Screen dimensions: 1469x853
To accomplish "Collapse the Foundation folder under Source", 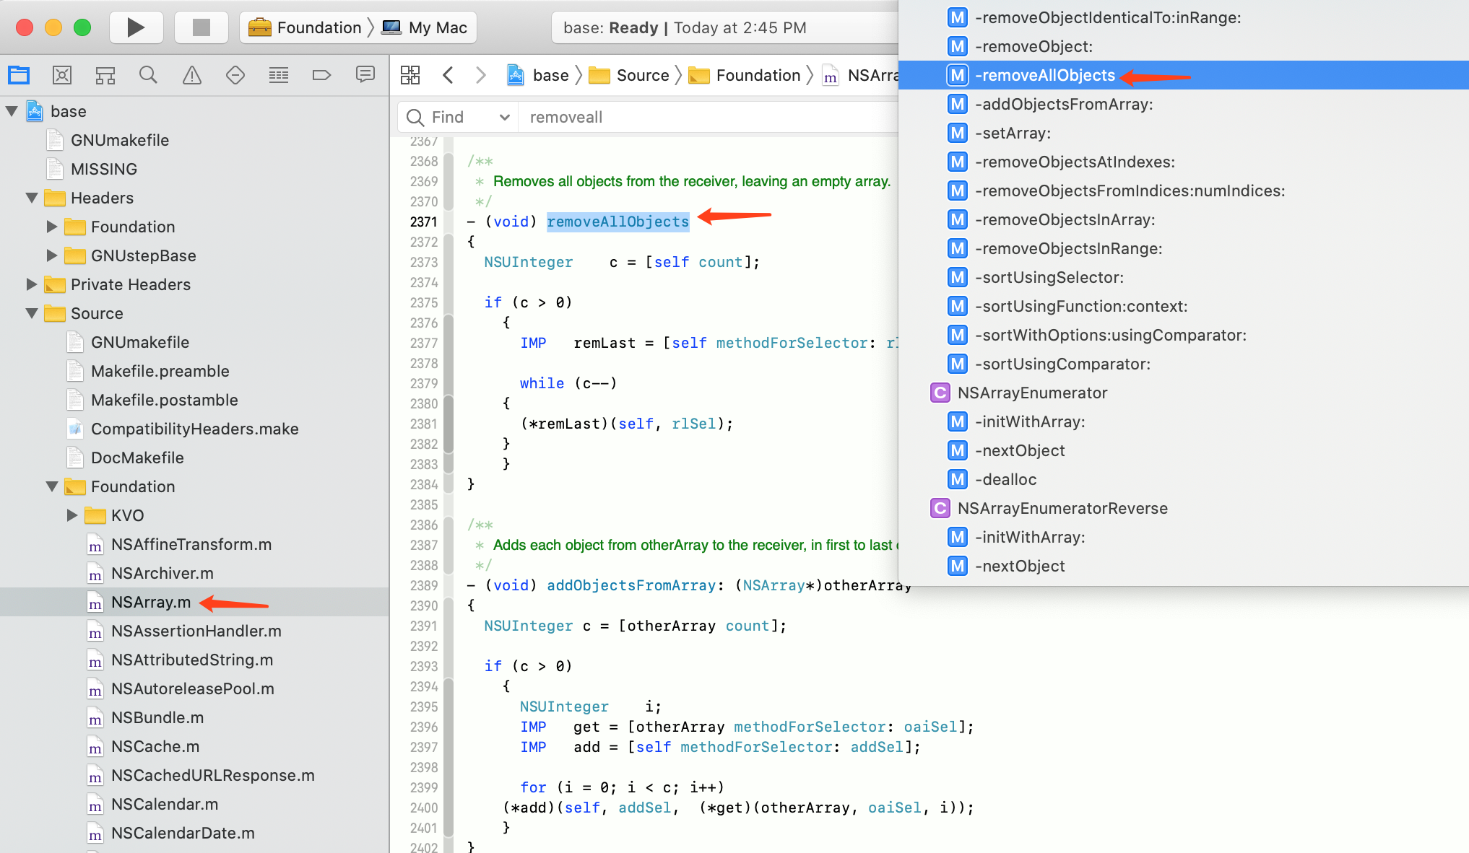I will tap(52, 486).
